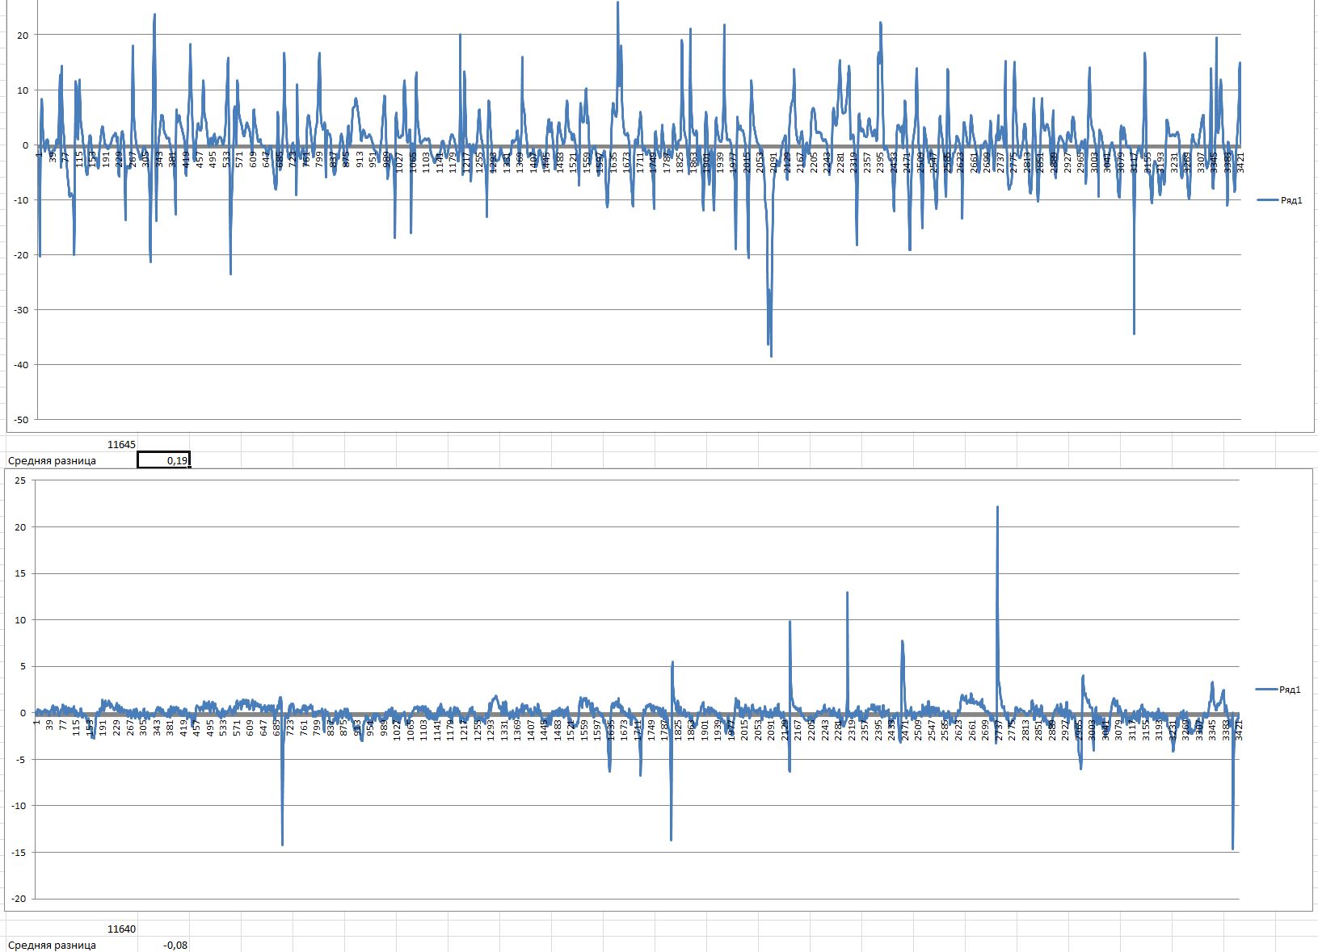The width and height of the screenshot is (1318, 952).
Task: Click the upper Средняя разница label cell
Action: 53,460
